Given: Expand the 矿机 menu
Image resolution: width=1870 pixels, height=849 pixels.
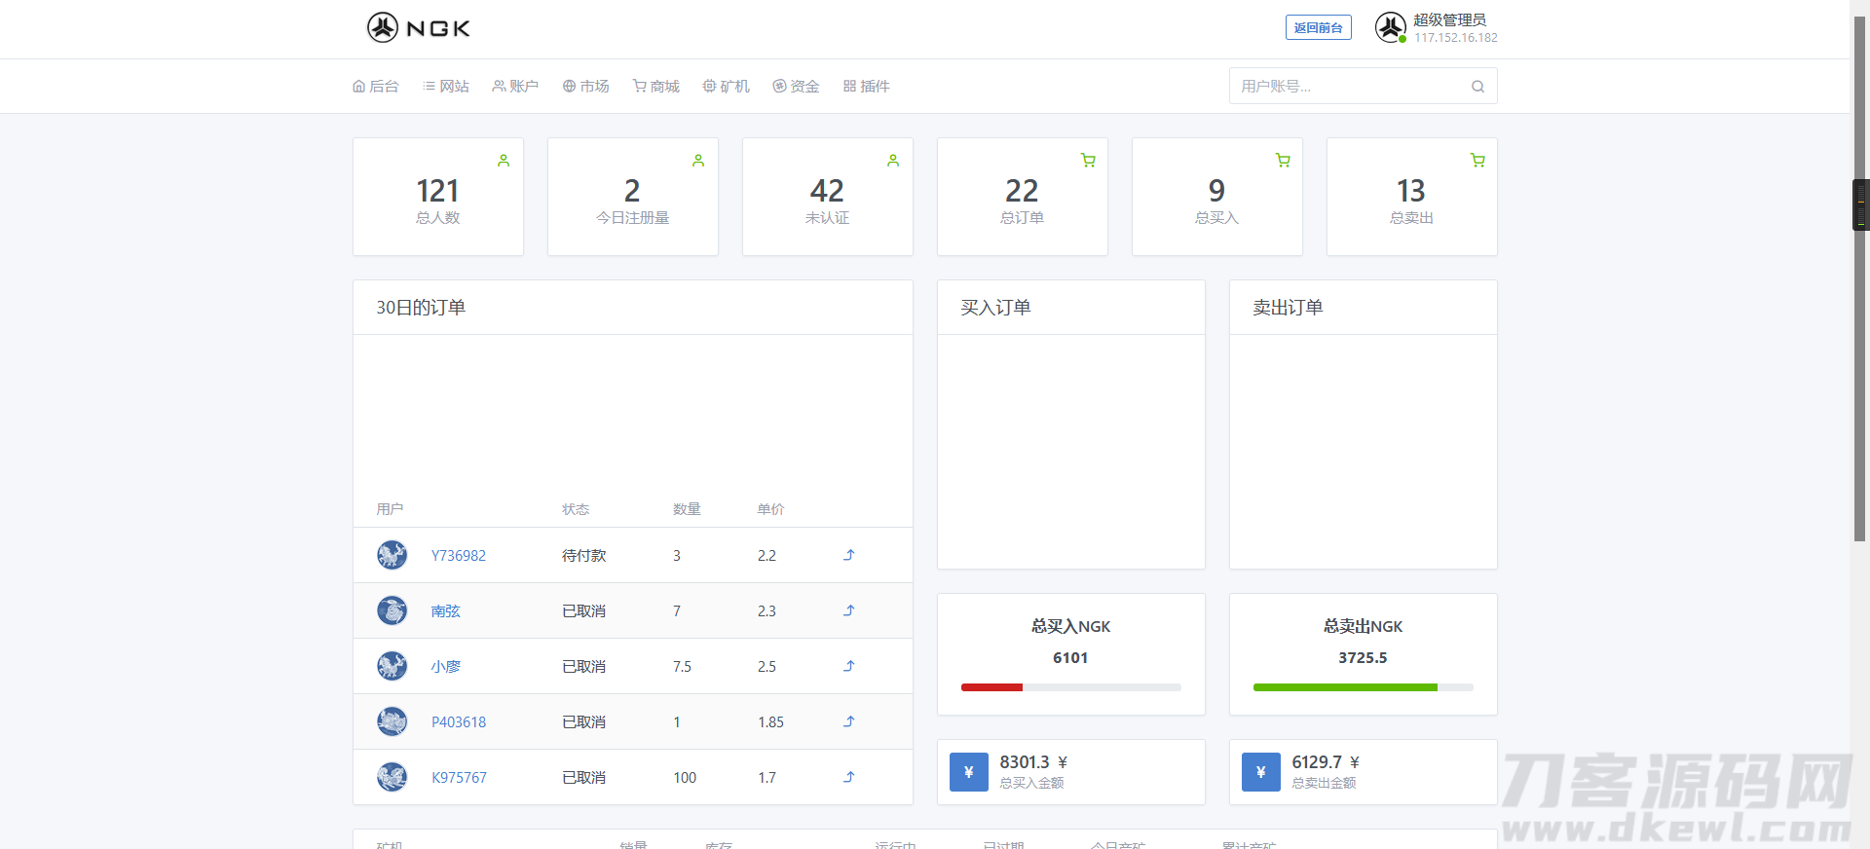Looking at the screenshot, I should [x=727, y=87].
